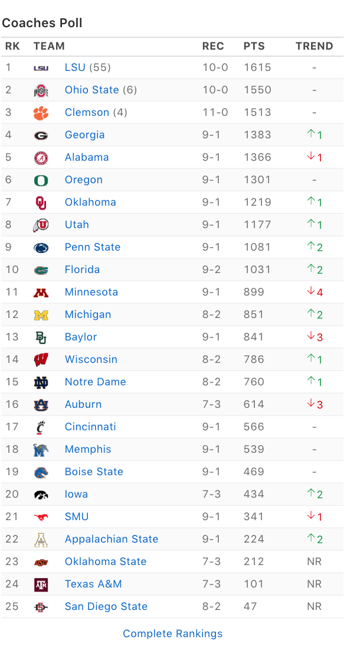Click the Ohio State logo icon
This screenshot has height=649, width=347.
(41, 90)
